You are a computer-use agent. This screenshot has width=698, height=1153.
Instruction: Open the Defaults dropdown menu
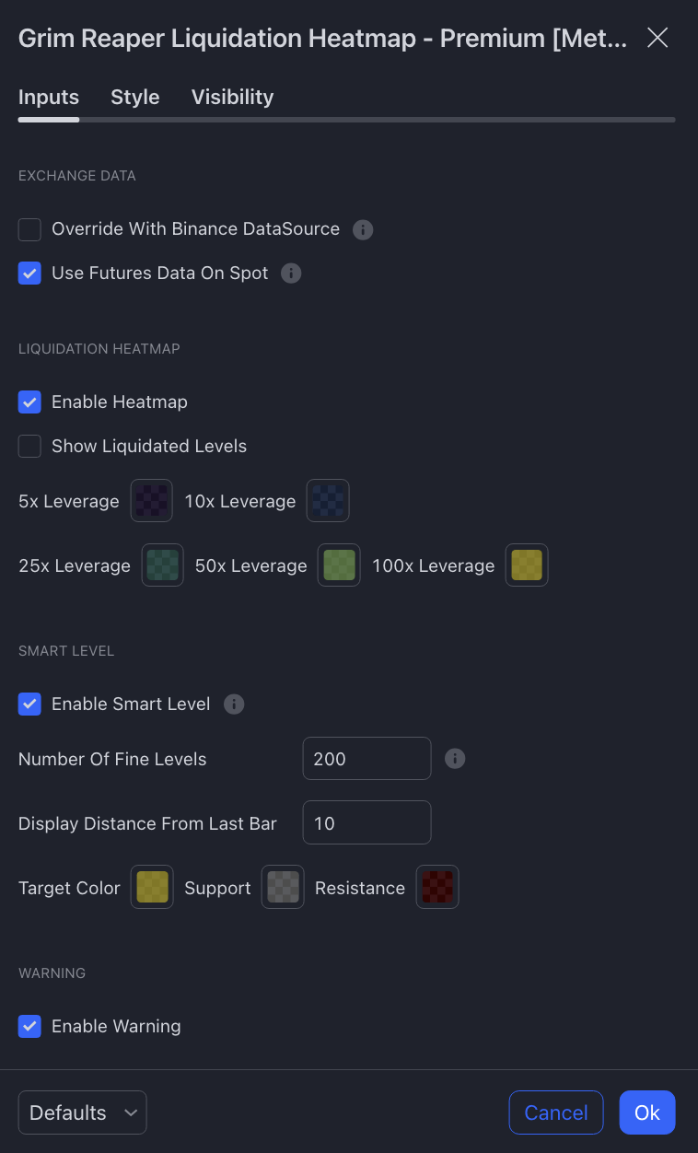coord(82,1112)
